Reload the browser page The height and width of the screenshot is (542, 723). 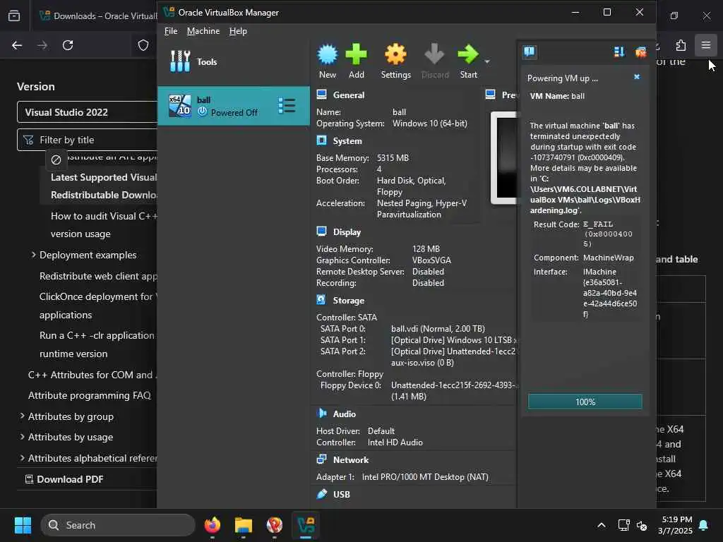point(68,45)
